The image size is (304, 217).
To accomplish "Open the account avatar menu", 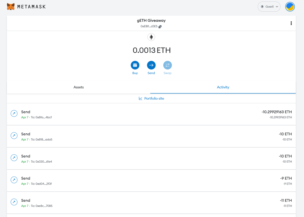I will click(x=290, y=7).
